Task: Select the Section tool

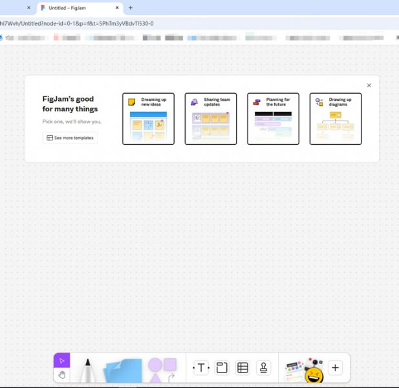Action: pos(222,368)
